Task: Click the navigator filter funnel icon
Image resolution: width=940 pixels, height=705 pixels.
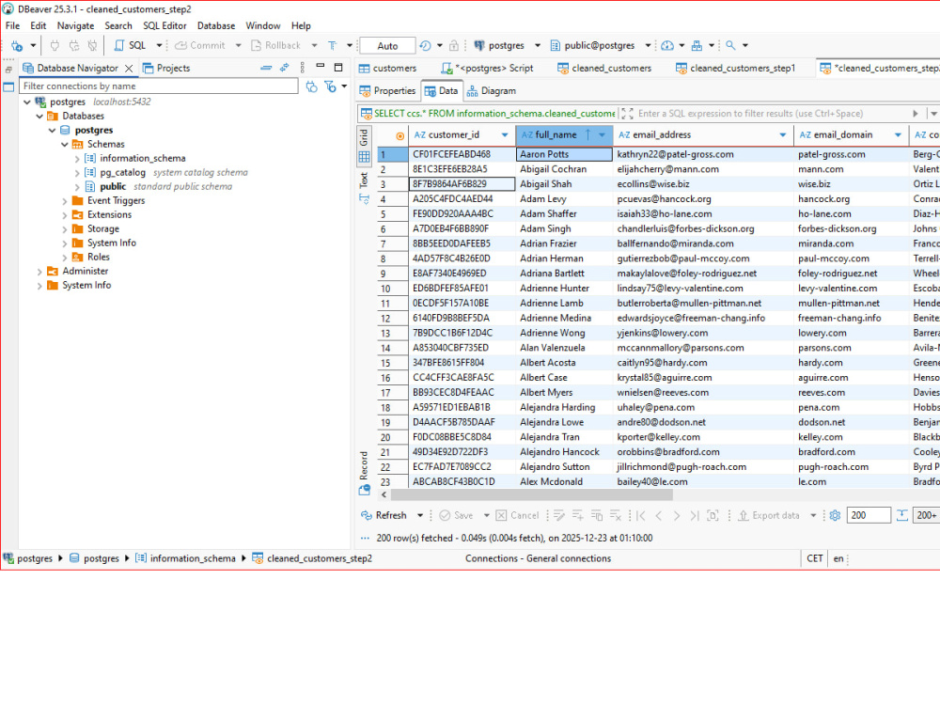Action: pyautogui.click(x=330, y=86)
